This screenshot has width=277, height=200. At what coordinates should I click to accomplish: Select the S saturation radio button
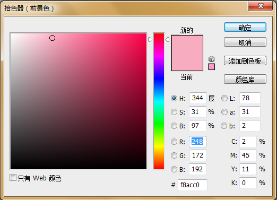pos(174,112)
